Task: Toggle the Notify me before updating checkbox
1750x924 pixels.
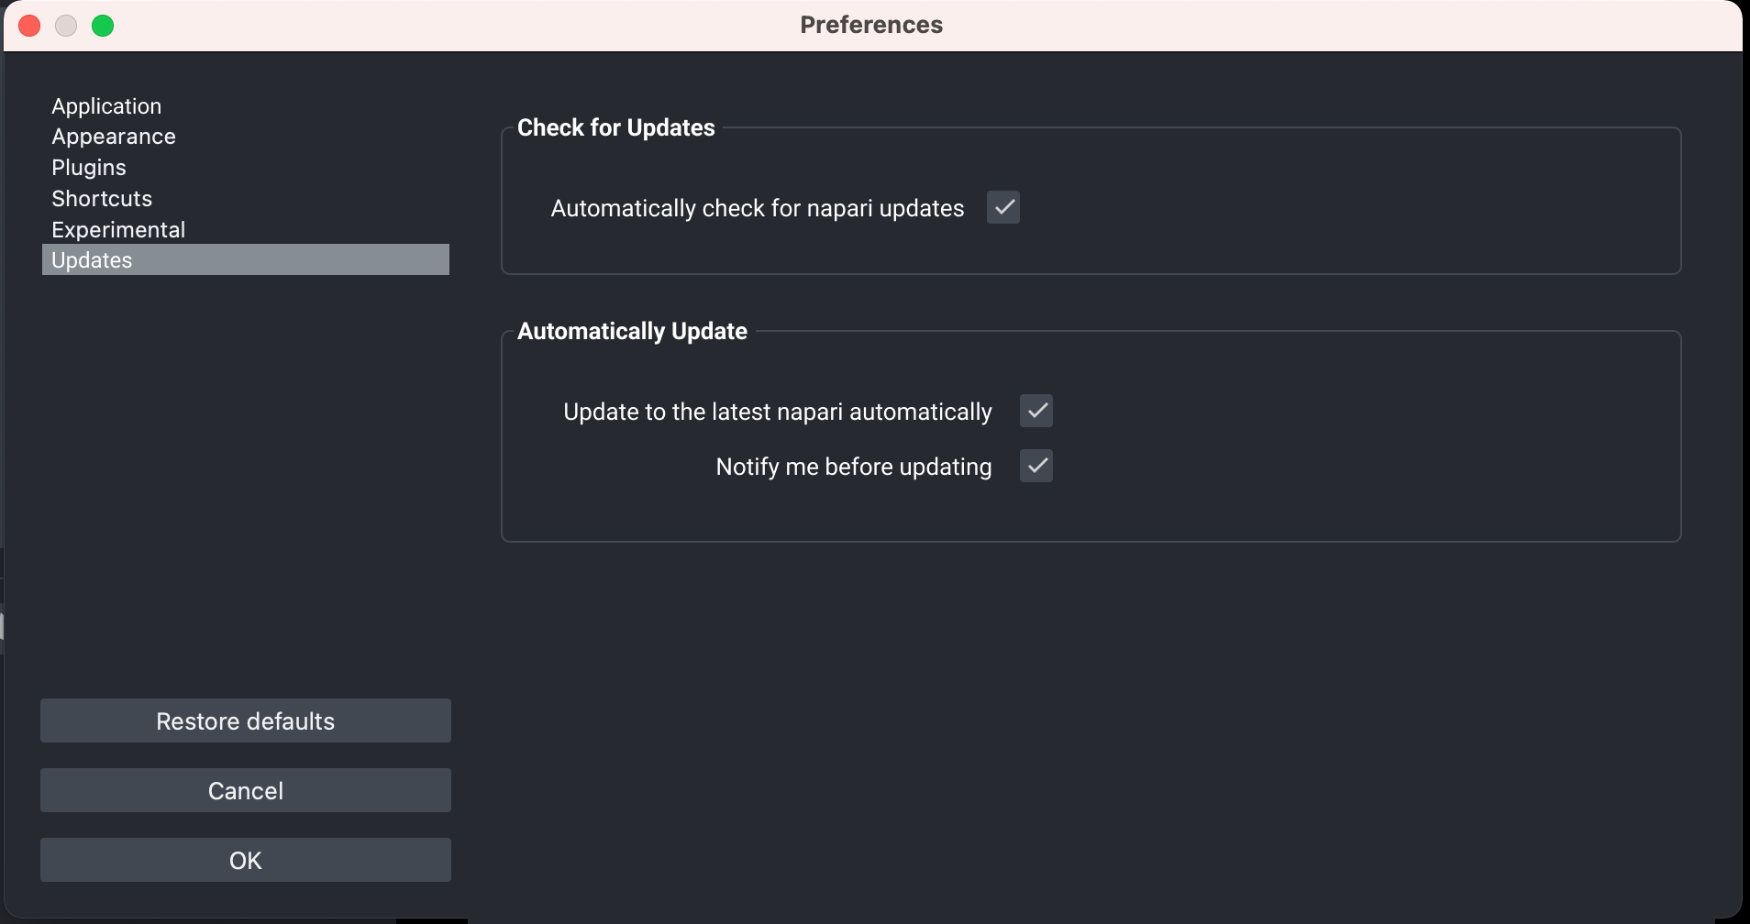Action: point(1036,466)
